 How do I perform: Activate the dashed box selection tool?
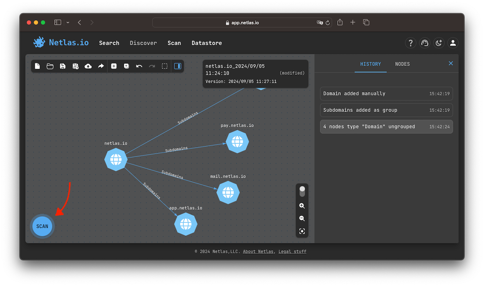click(165, 66)
